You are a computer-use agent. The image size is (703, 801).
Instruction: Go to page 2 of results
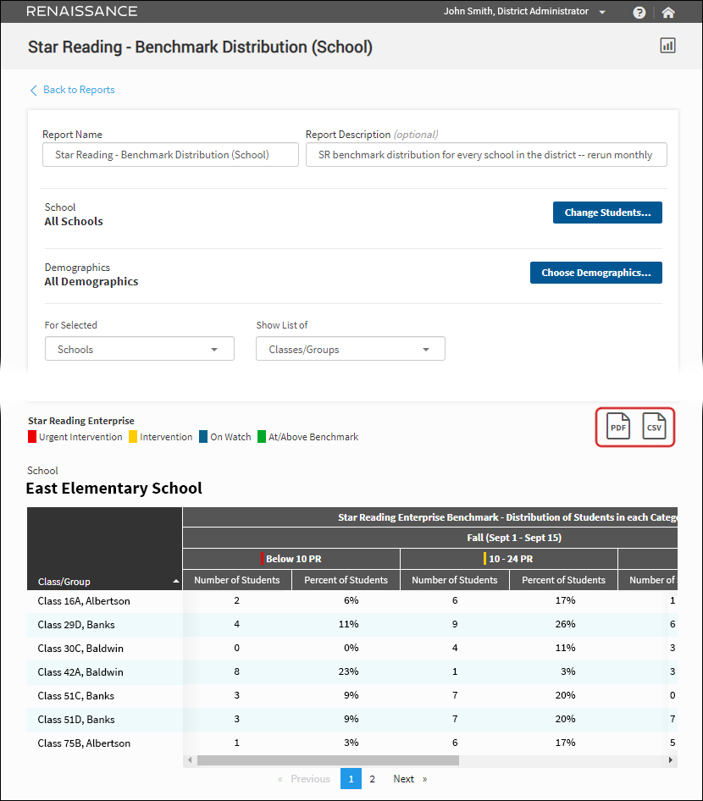[373, 778]
